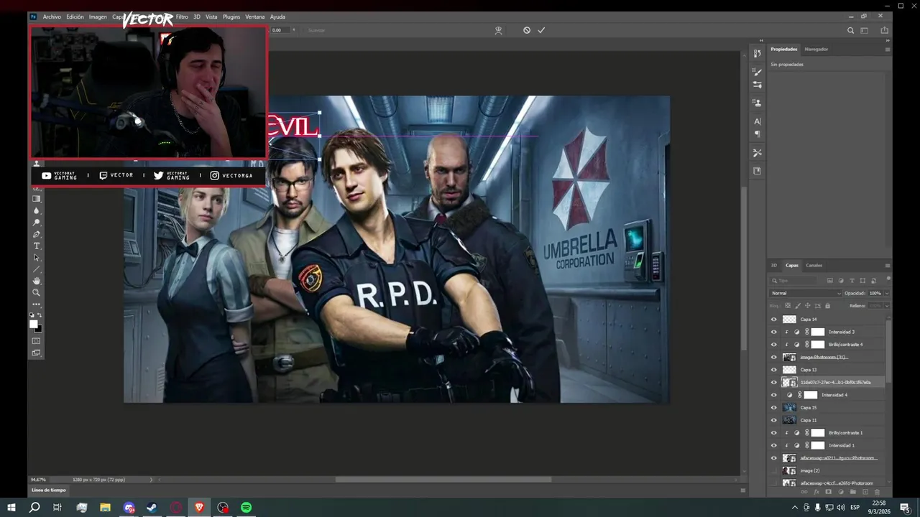This screenshot has height=517, width=920.
Task: Create a new layer group folder icon
Action: click(x=852, y=492)
